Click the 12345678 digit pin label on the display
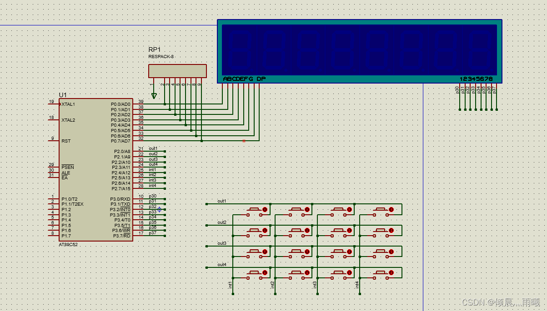The height and width of the screenshot is (311, 547). tap(476, 79)
